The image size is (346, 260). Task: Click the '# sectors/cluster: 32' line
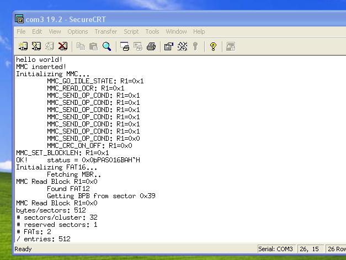click(x=57, y=217)
